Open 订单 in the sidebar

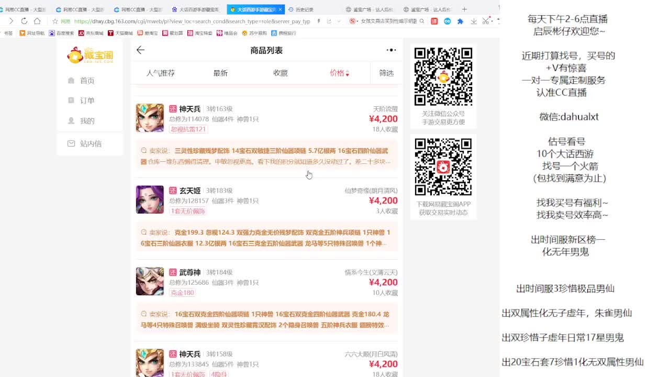click(81, 101)
